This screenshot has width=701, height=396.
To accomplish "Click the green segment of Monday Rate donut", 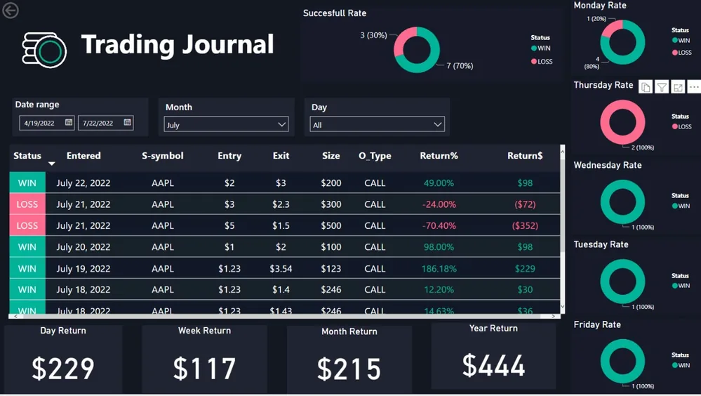I will [639, 48].
